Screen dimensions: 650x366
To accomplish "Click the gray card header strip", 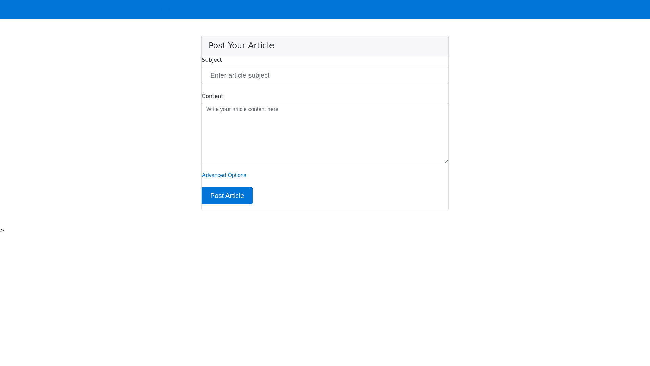I will click(372, 46).
